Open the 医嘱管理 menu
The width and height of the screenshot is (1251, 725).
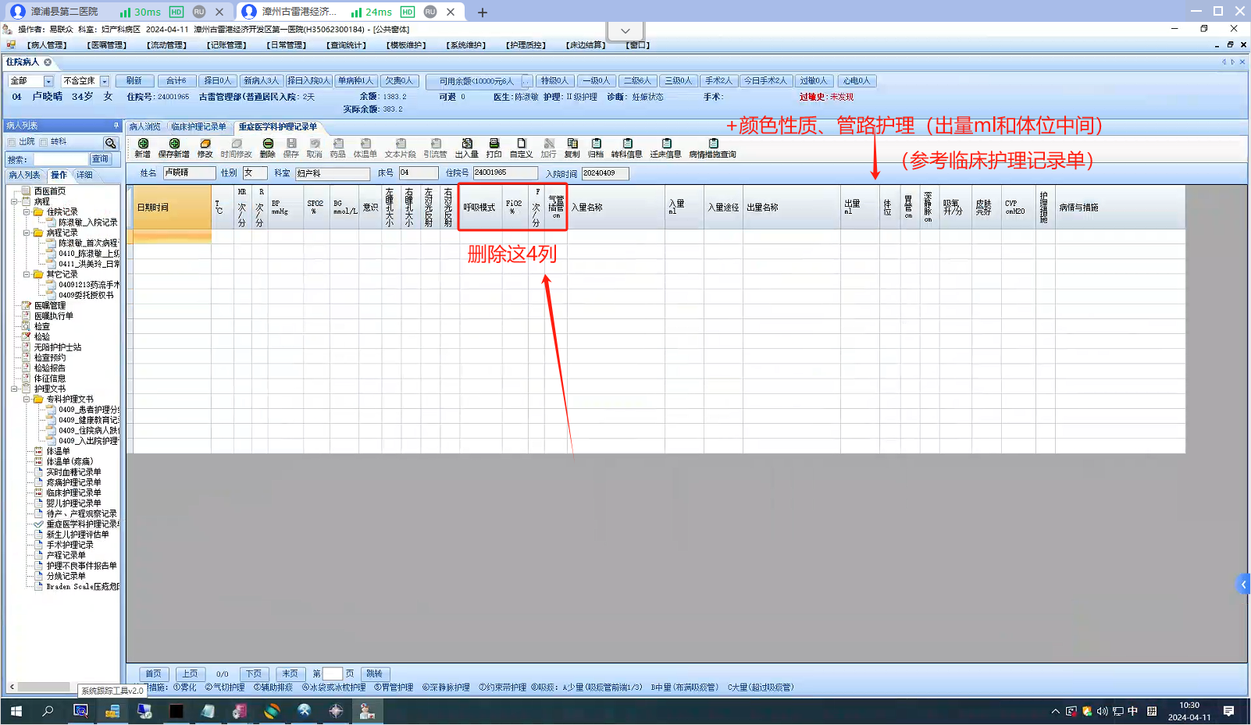coord(107,45)
